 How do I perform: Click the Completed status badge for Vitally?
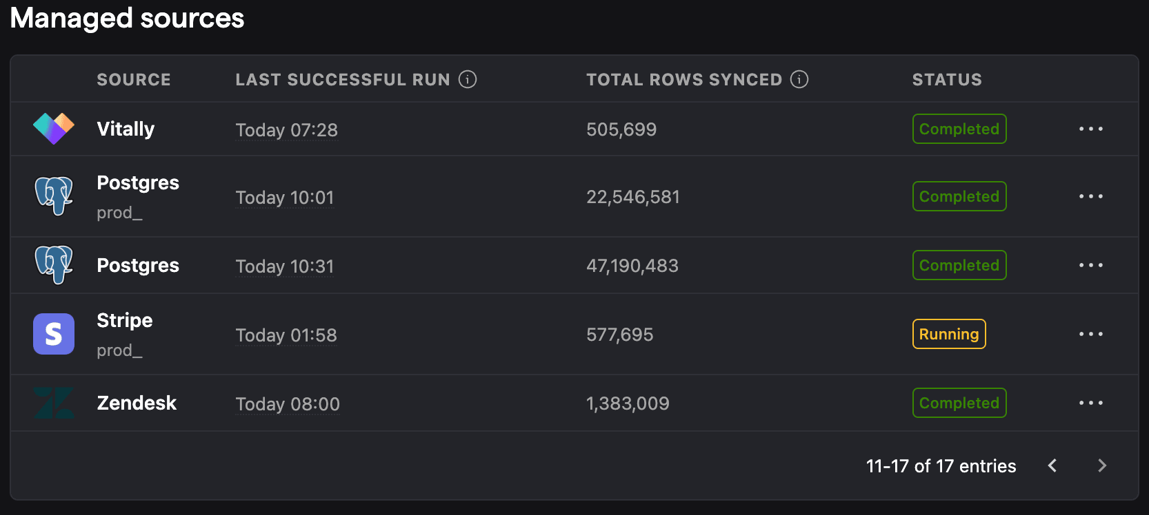pyautogui.click(x=959, y=129)
